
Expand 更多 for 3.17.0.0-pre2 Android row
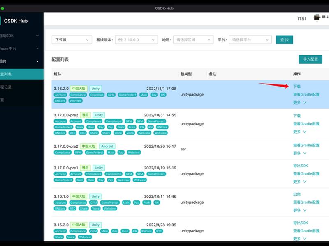[300, 153]
